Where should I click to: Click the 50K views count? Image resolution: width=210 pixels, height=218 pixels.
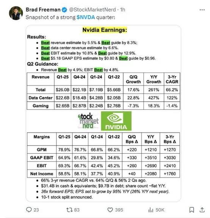click(160, 210)
